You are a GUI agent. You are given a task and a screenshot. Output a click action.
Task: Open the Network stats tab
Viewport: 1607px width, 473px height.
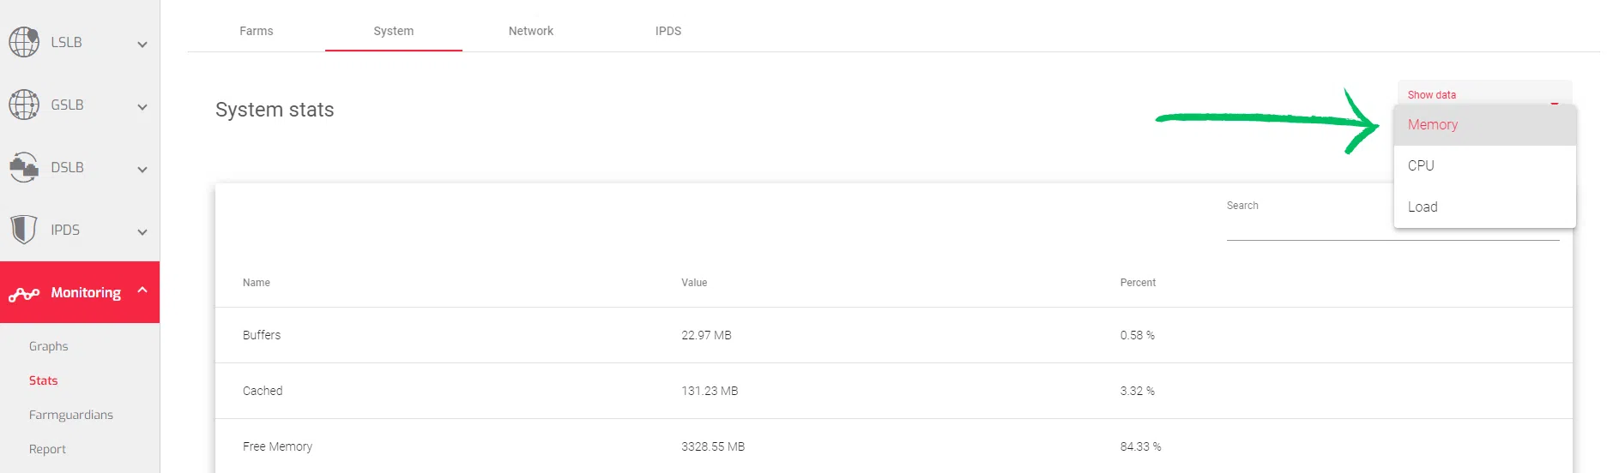pos(531,31)
